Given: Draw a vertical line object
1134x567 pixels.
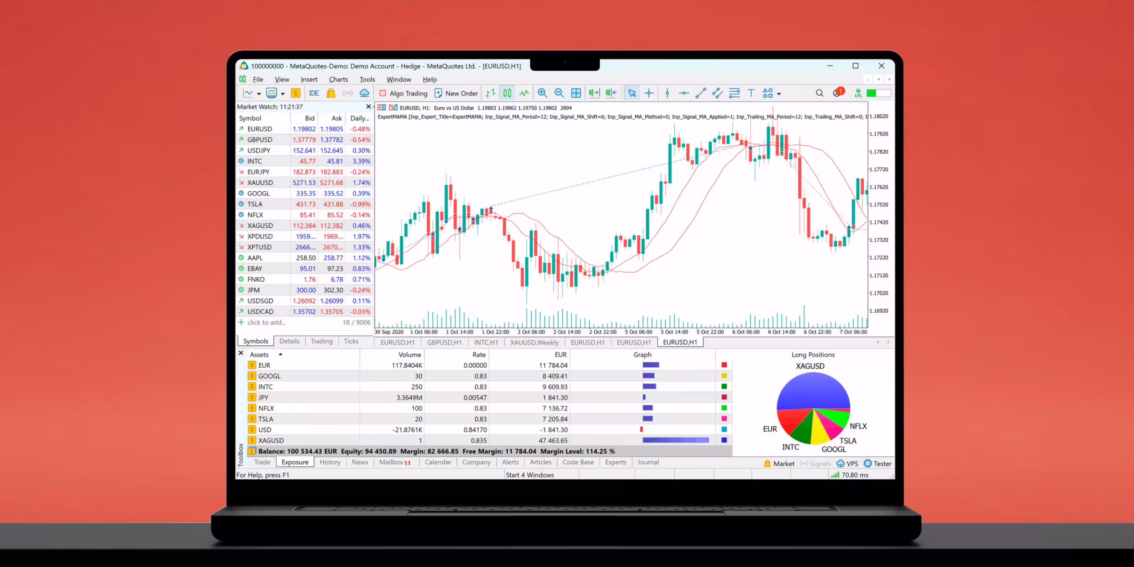Looking at the screenshot, I should 667,93.
